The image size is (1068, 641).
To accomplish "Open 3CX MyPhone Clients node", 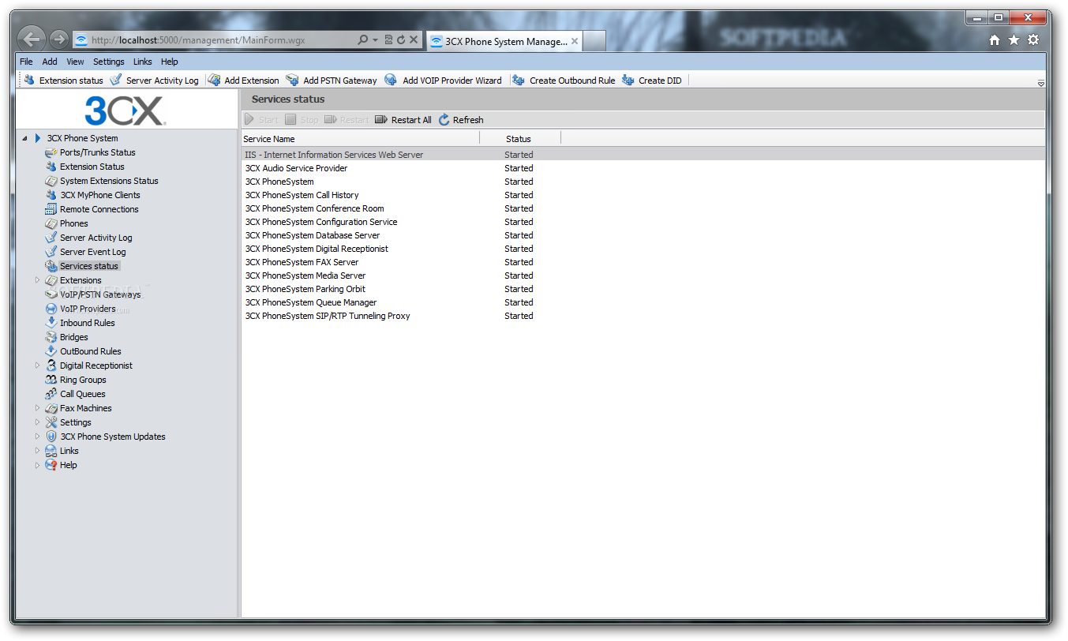I will [x=99, y=195].
